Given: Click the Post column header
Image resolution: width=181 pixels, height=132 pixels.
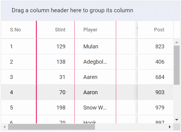Looking at the screenshot, I should (159, 30).
